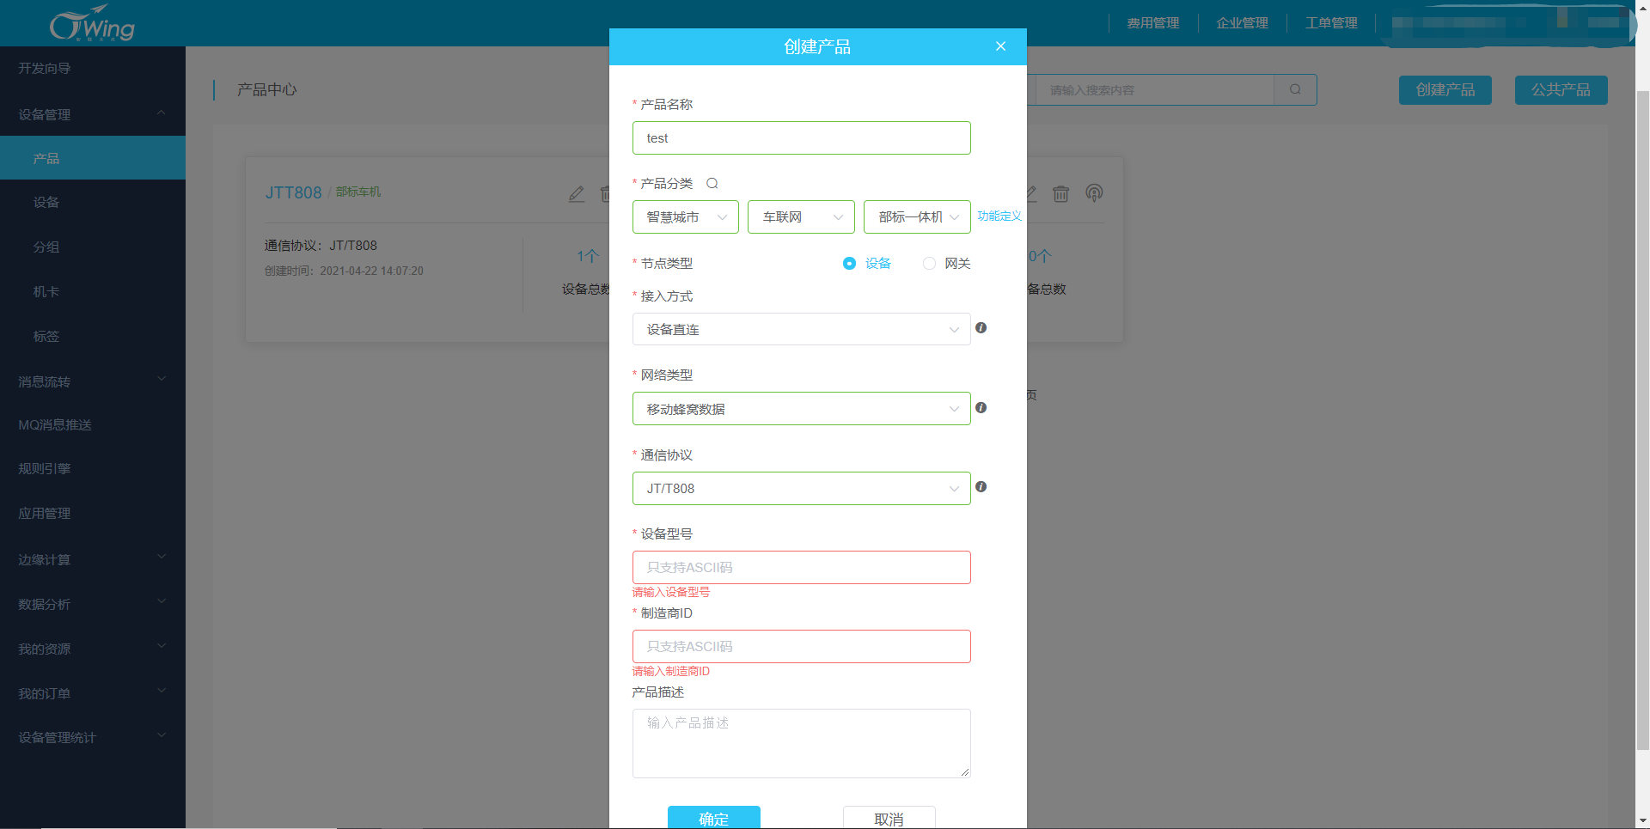This screenshot has height=829, width=1650.
Task: Click trash delete icon on right product card
Action: point(1061,194)
